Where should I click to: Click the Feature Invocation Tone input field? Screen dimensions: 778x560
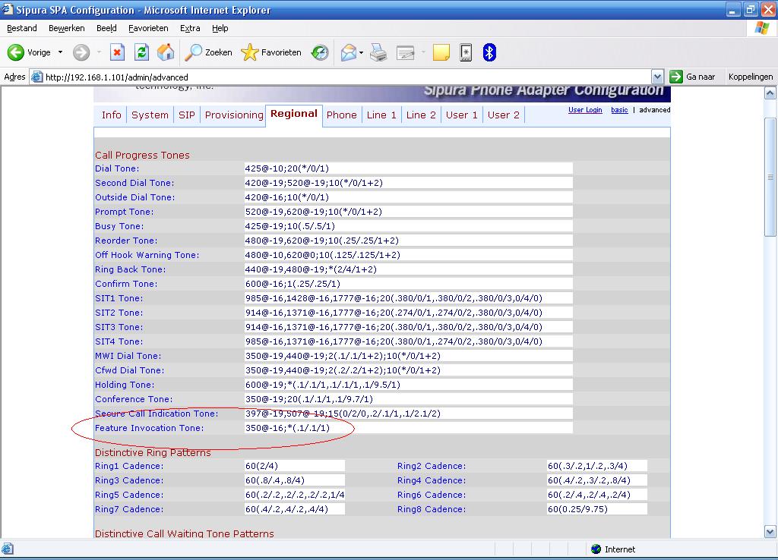(408, 428)
